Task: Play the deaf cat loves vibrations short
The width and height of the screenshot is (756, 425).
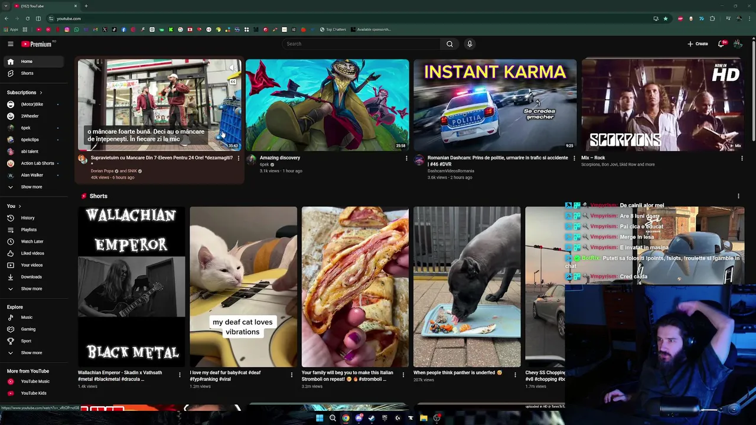Action: click(243, 287)
